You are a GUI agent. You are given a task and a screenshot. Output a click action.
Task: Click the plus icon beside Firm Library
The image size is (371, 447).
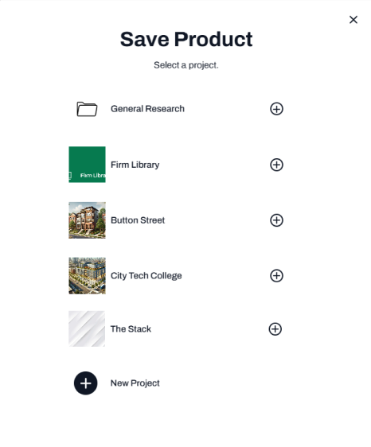[x=276, y=165]
